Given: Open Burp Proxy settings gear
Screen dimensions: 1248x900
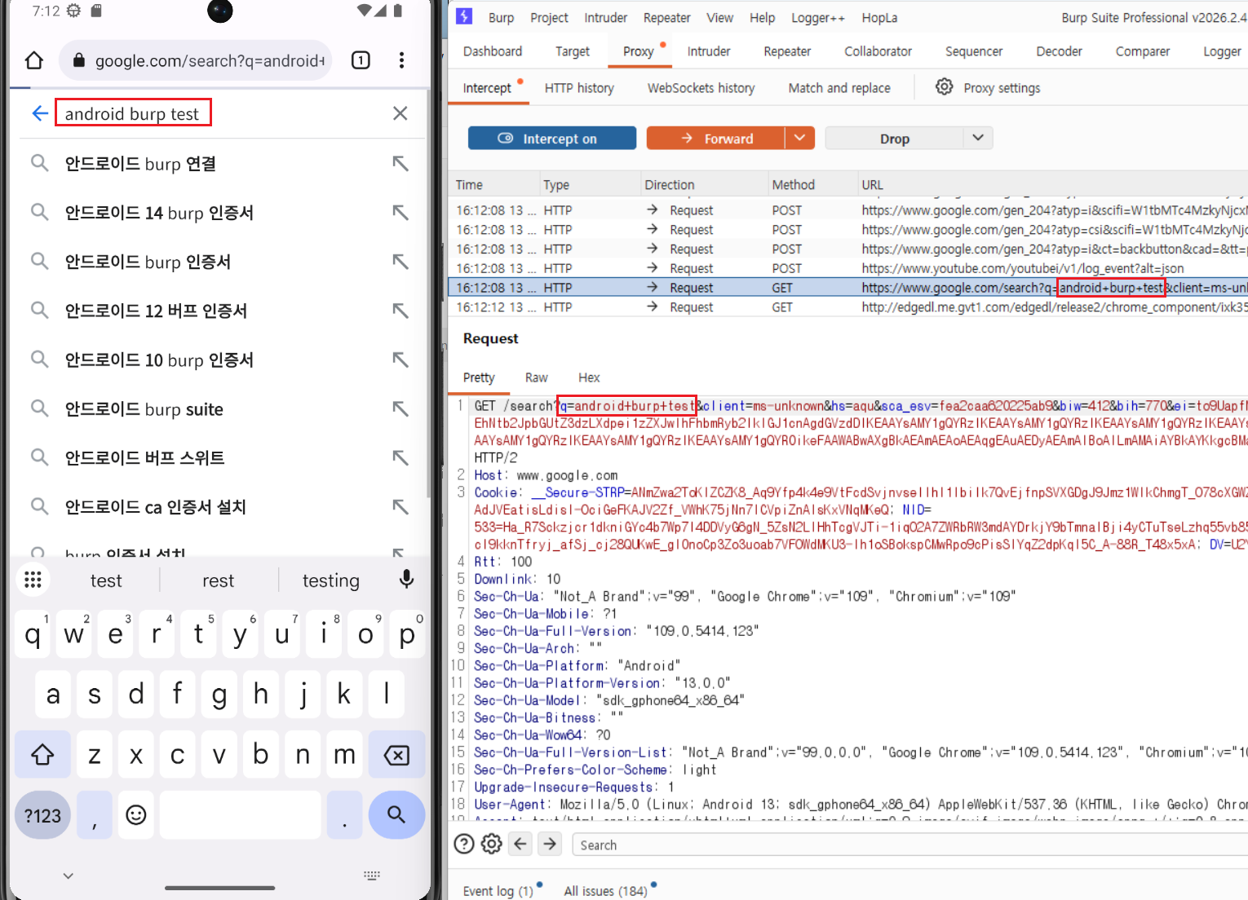Looking at the screenshot, I should tap(944, 87).
